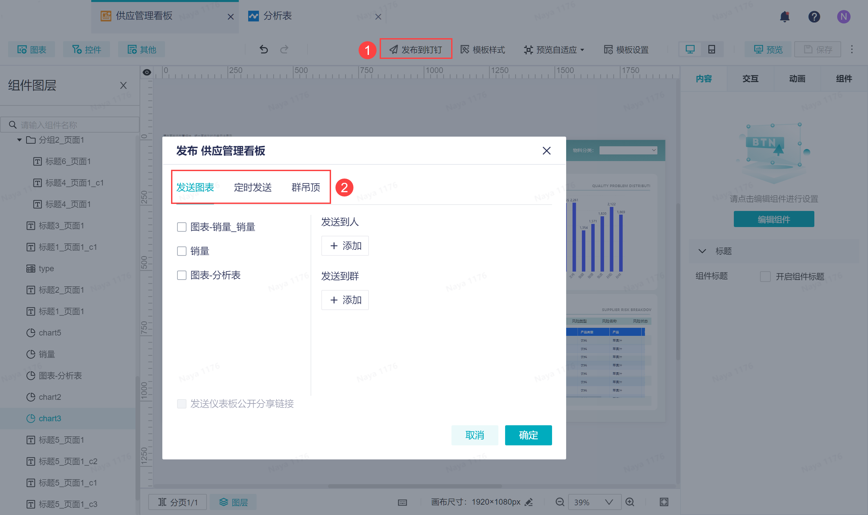Close the 发布 dialog
The width and height of the screenshot is (868, 515).
pyautogui.click(x=546, y=151)
